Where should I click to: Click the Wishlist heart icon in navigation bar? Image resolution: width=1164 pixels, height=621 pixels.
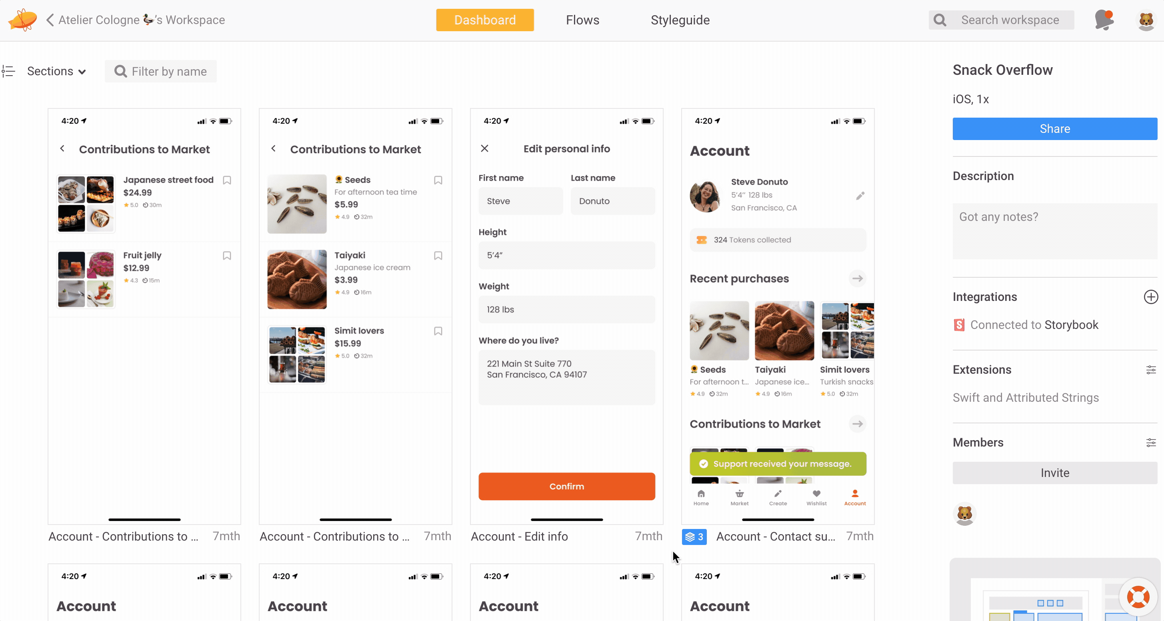(x=817, y=493)
